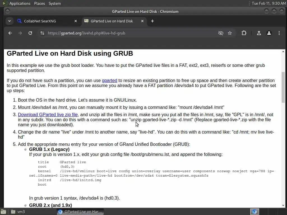Image resolution: width=287 pixels, height=215 pixels.
Task: Click the show desktop icon in taskbar
Action: tap(3, 212)
